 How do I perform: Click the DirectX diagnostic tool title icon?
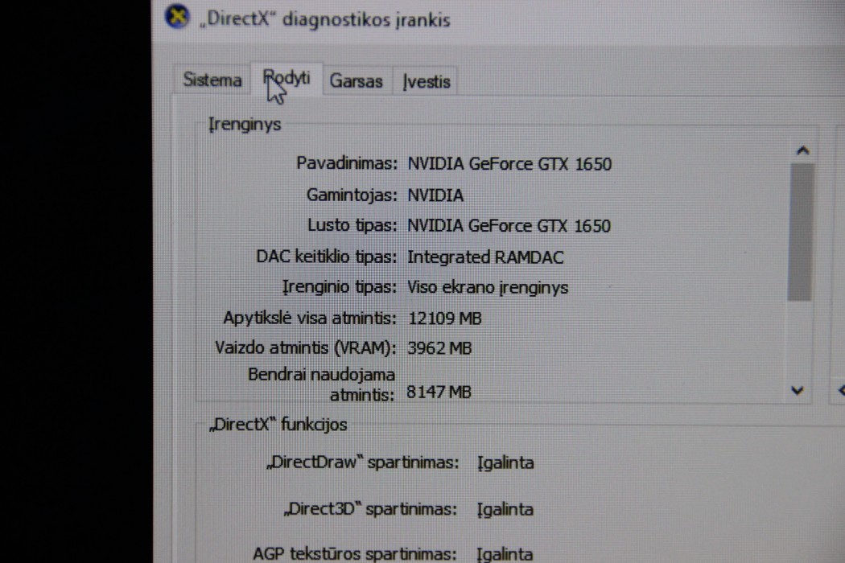click(x=177, y=15)
